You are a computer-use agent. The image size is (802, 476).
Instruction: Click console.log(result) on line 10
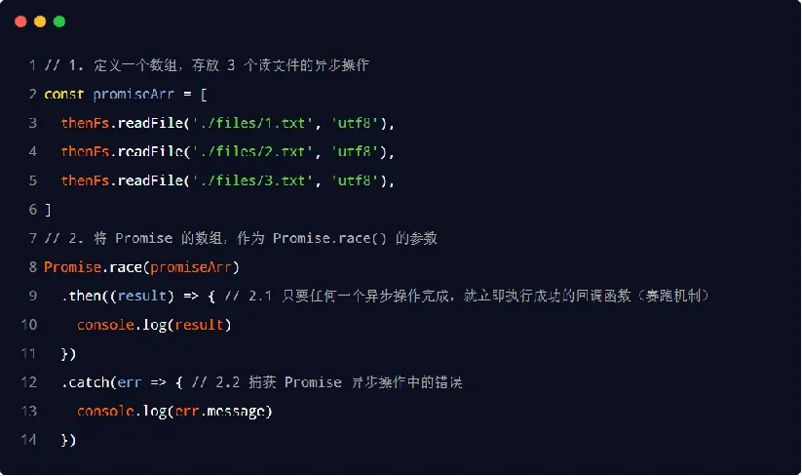pos(155,325)
